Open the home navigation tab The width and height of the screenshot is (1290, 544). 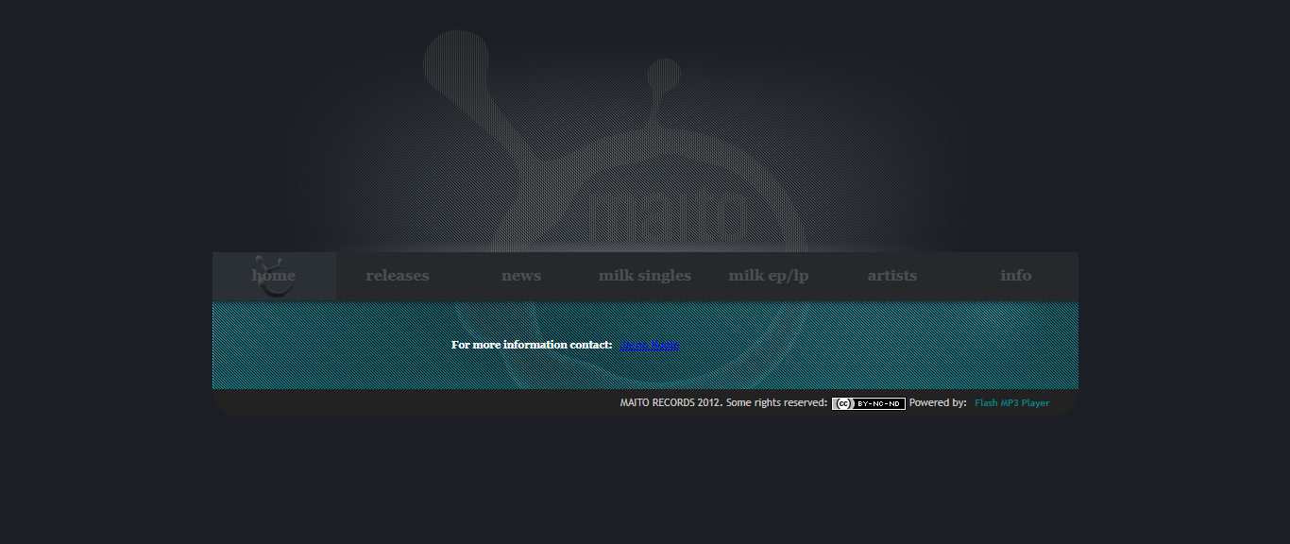pos(274,276)
